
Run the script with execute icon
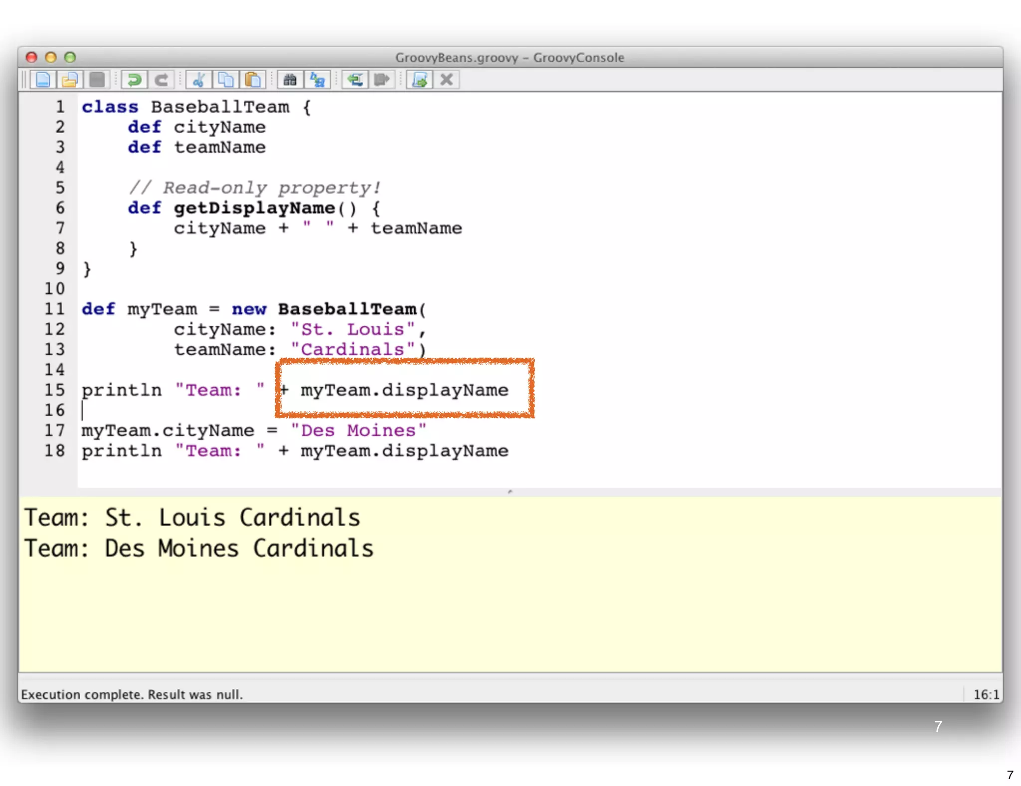pos(419,80)
